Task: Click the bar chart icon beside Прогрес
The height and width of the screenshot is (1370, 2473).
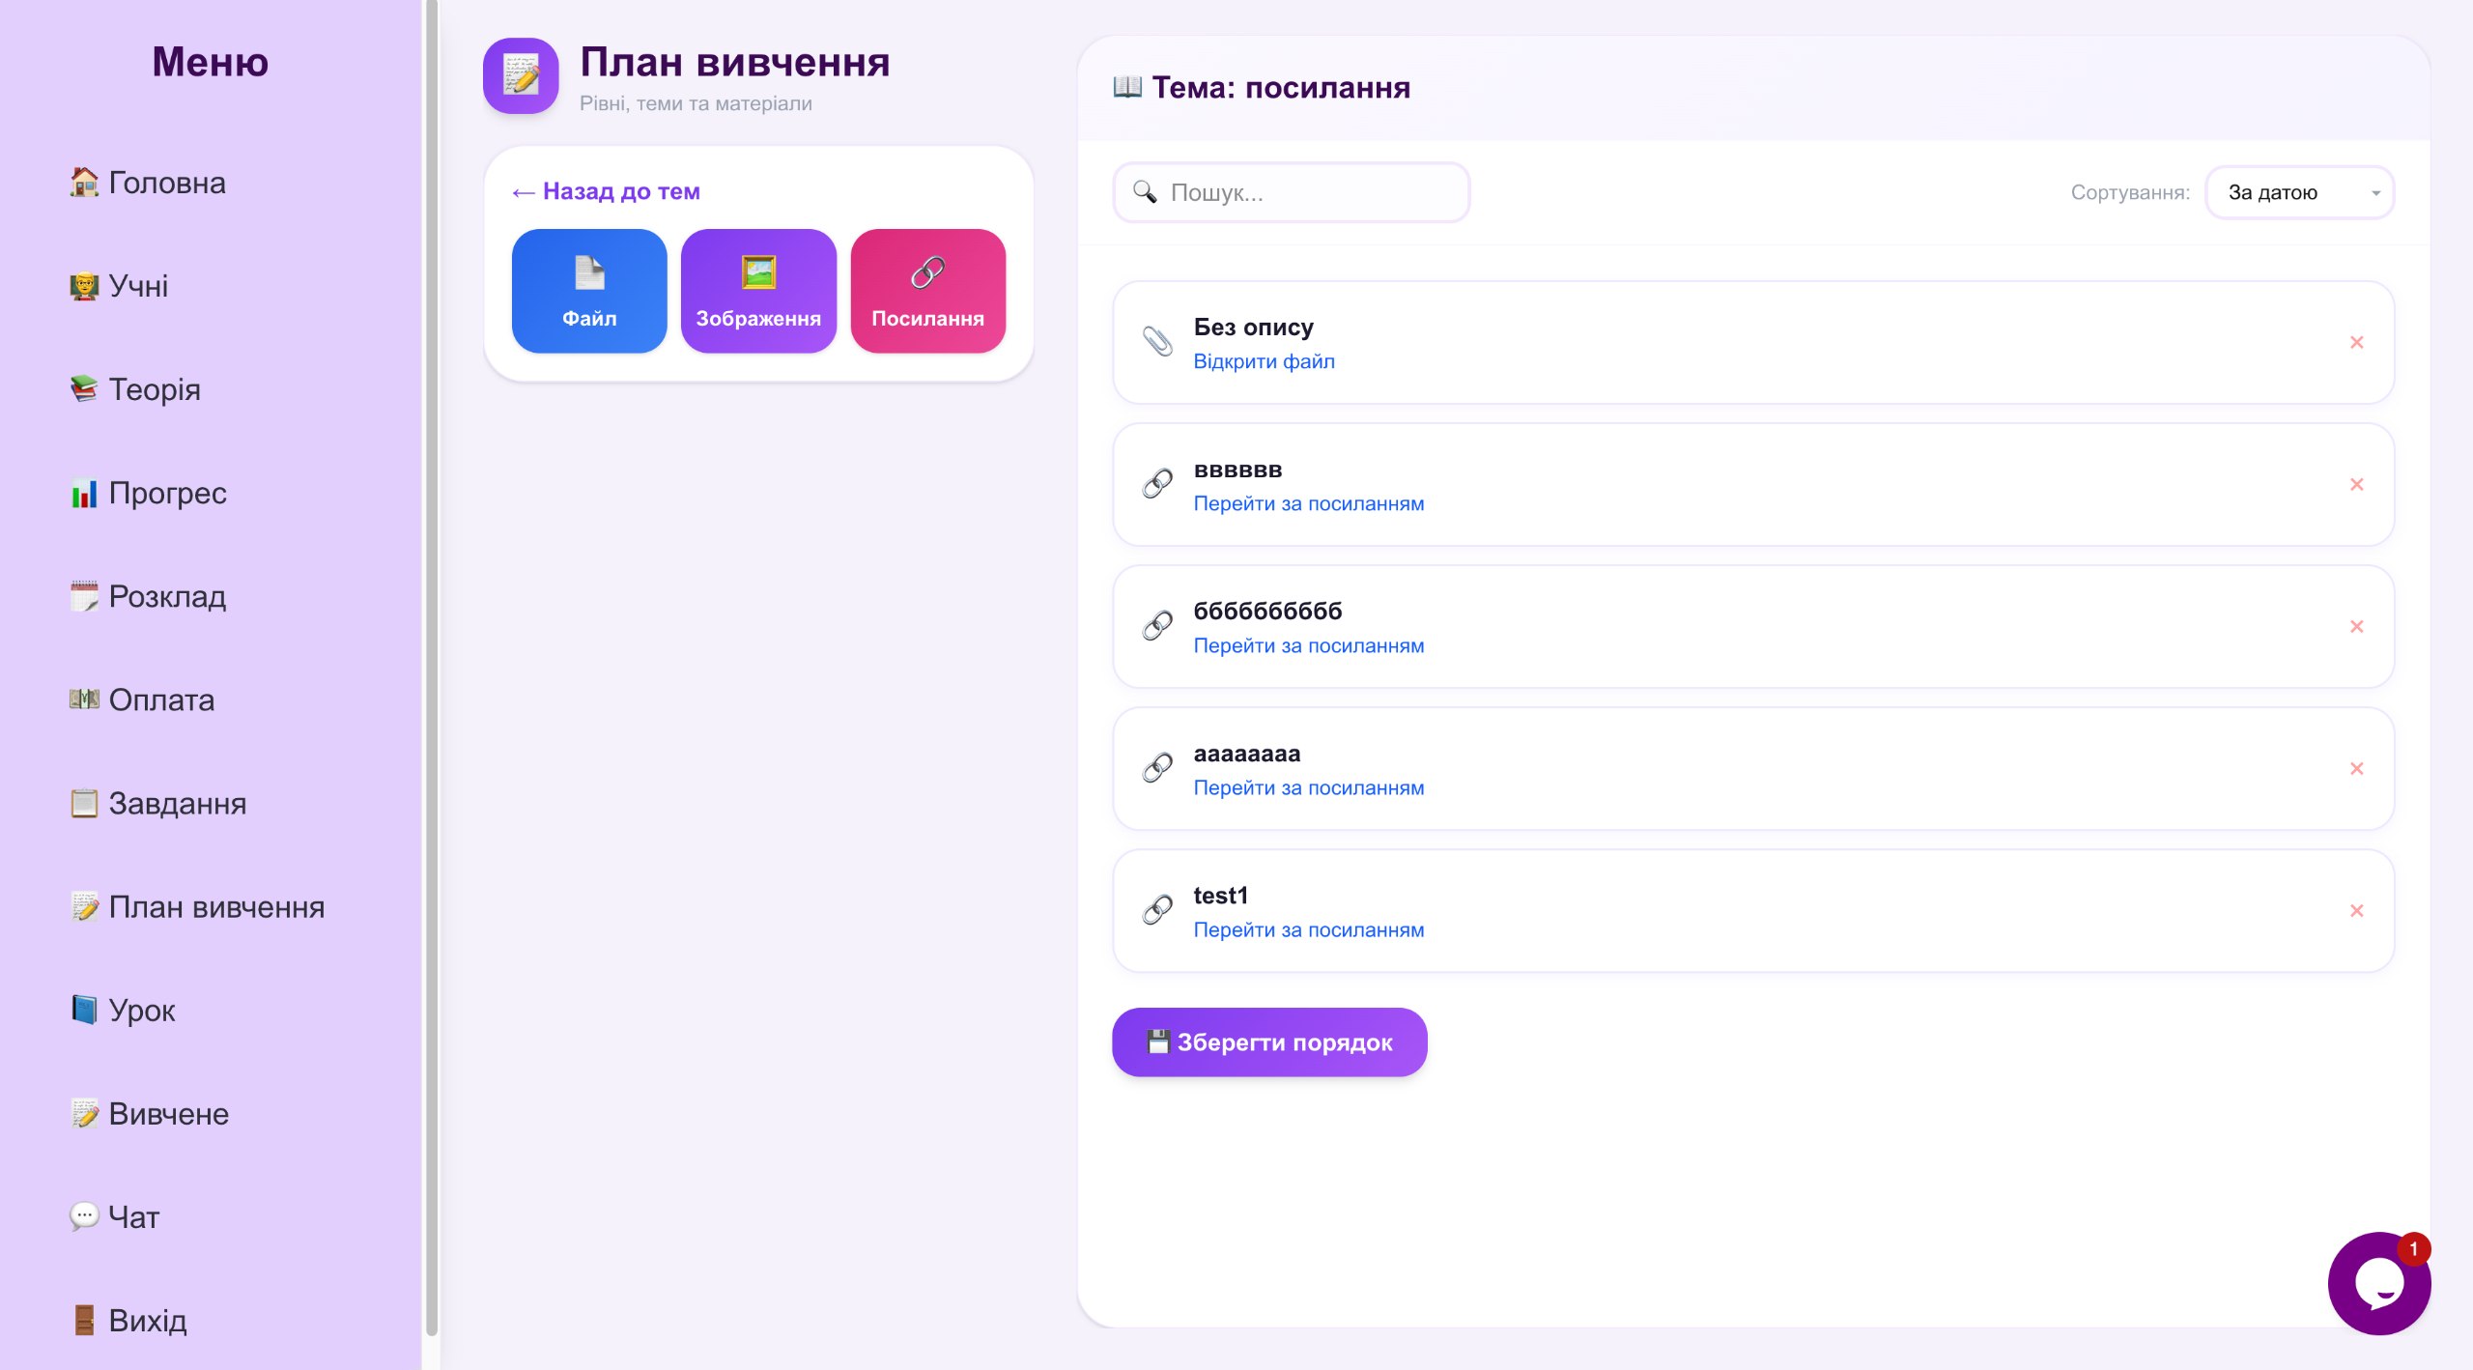Action: [84, 493]
